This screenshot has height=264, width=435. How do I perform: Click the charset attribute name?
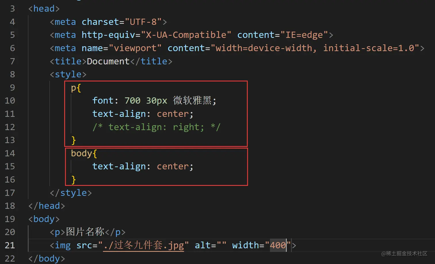click(x=100, y=22)
